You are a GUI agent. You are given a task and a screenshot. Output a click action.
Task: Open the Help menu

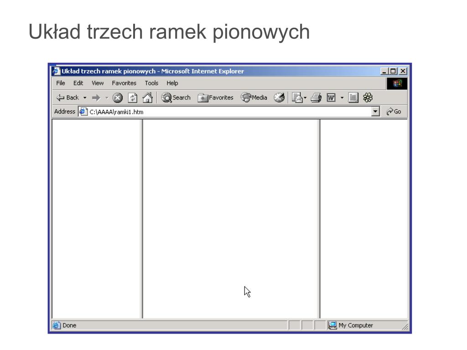[x=172, y=83]
